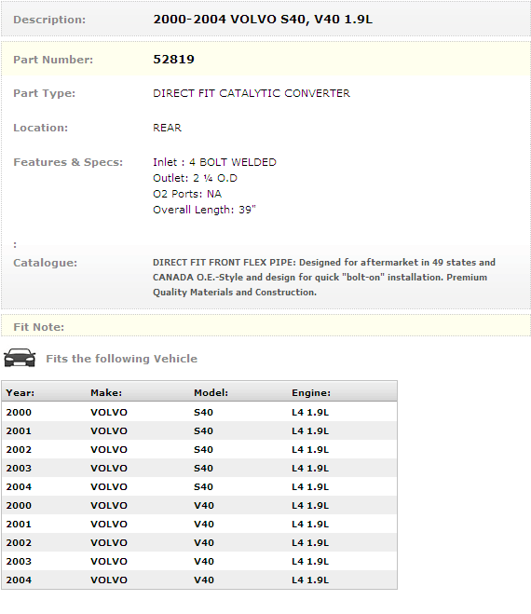Click the Fit Note label

[39, 327]
